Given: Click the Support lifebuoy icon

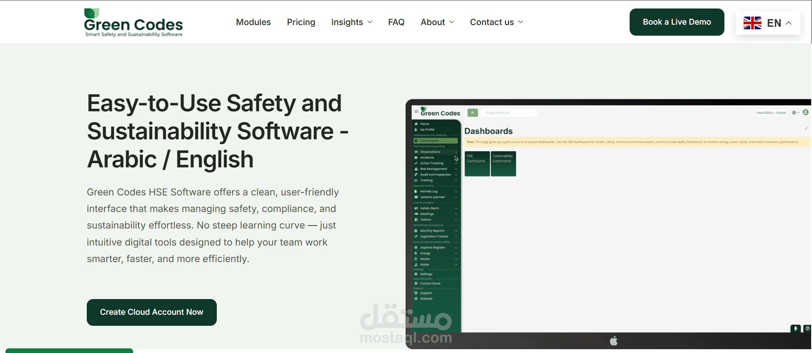Looking at the screenshot, I should (x=416, y=293).
